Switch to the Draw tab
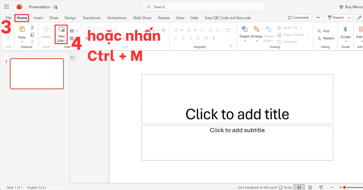 pos(54,18)
